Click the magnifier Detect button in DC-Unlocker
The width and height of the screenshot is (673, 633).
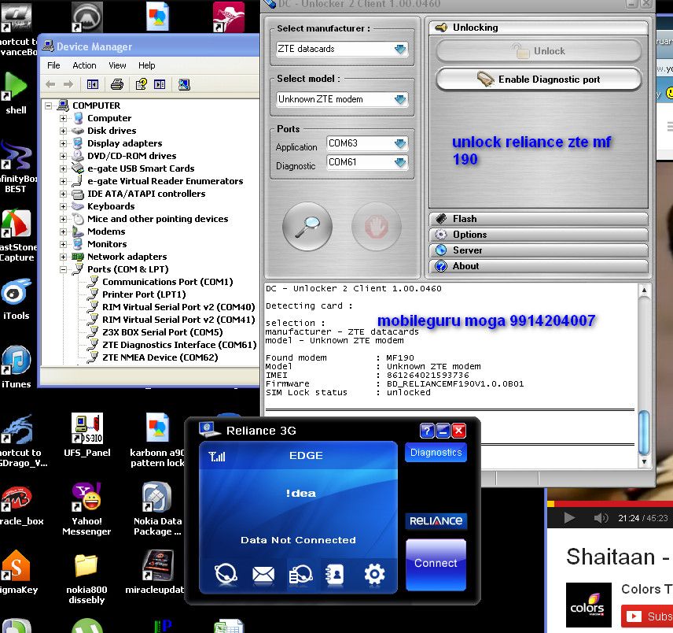(307, 226)
